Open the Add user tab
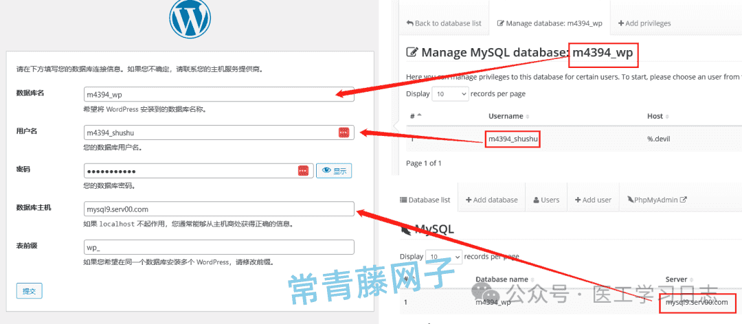742x324 pixels. point(593,200)
